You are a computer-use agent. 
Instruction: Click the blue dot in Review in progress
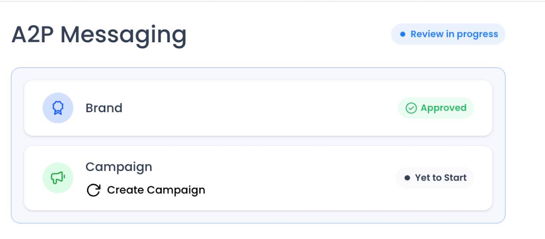coord(402,34)
